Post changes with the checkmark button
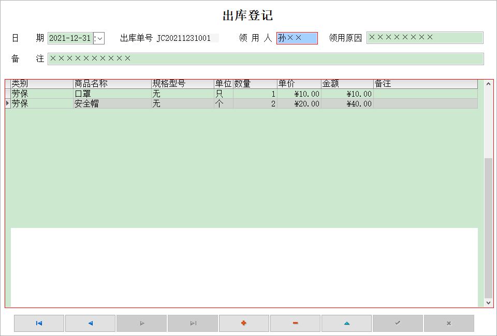 (398, 323)
